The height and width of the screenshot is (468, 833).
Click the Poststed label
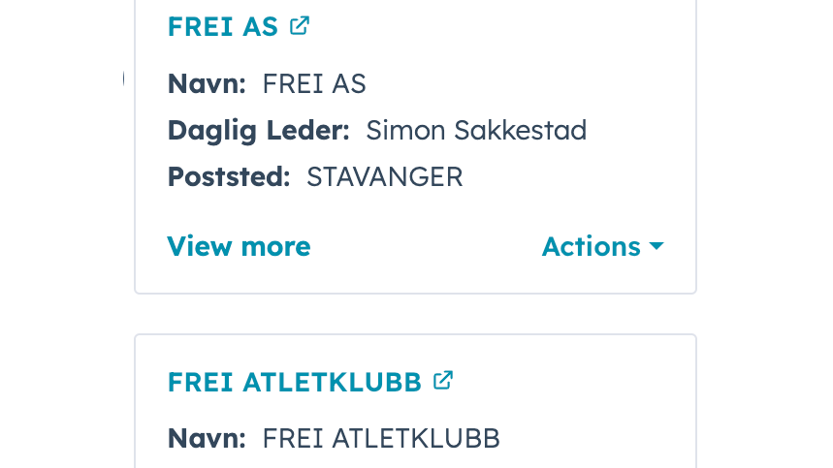229,176
